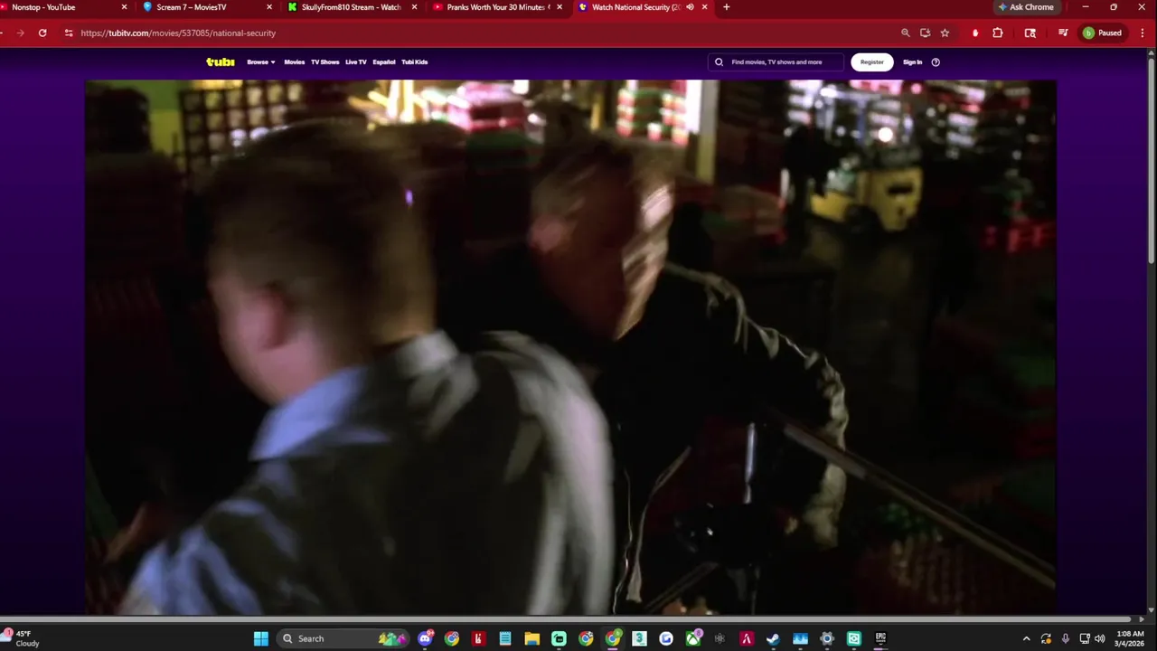The width and height of the screenshot is (1157, 651).
Task: Bookmark this page with the star icon
Action: pyautogui.click(x=945, y=33)
